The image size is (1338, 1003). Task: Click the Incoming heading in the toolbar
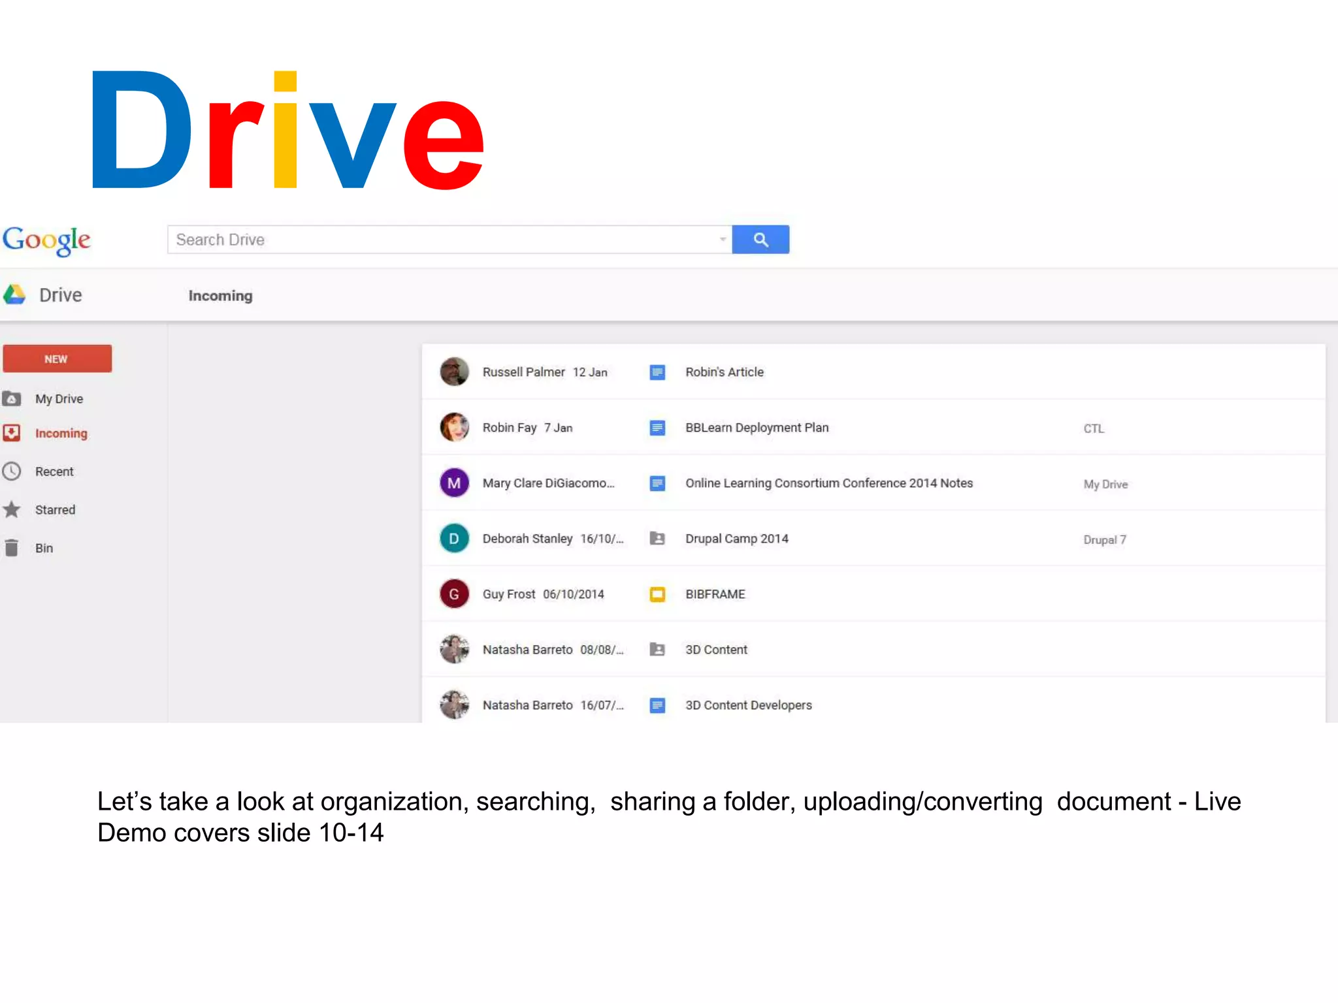click(220, 296)
